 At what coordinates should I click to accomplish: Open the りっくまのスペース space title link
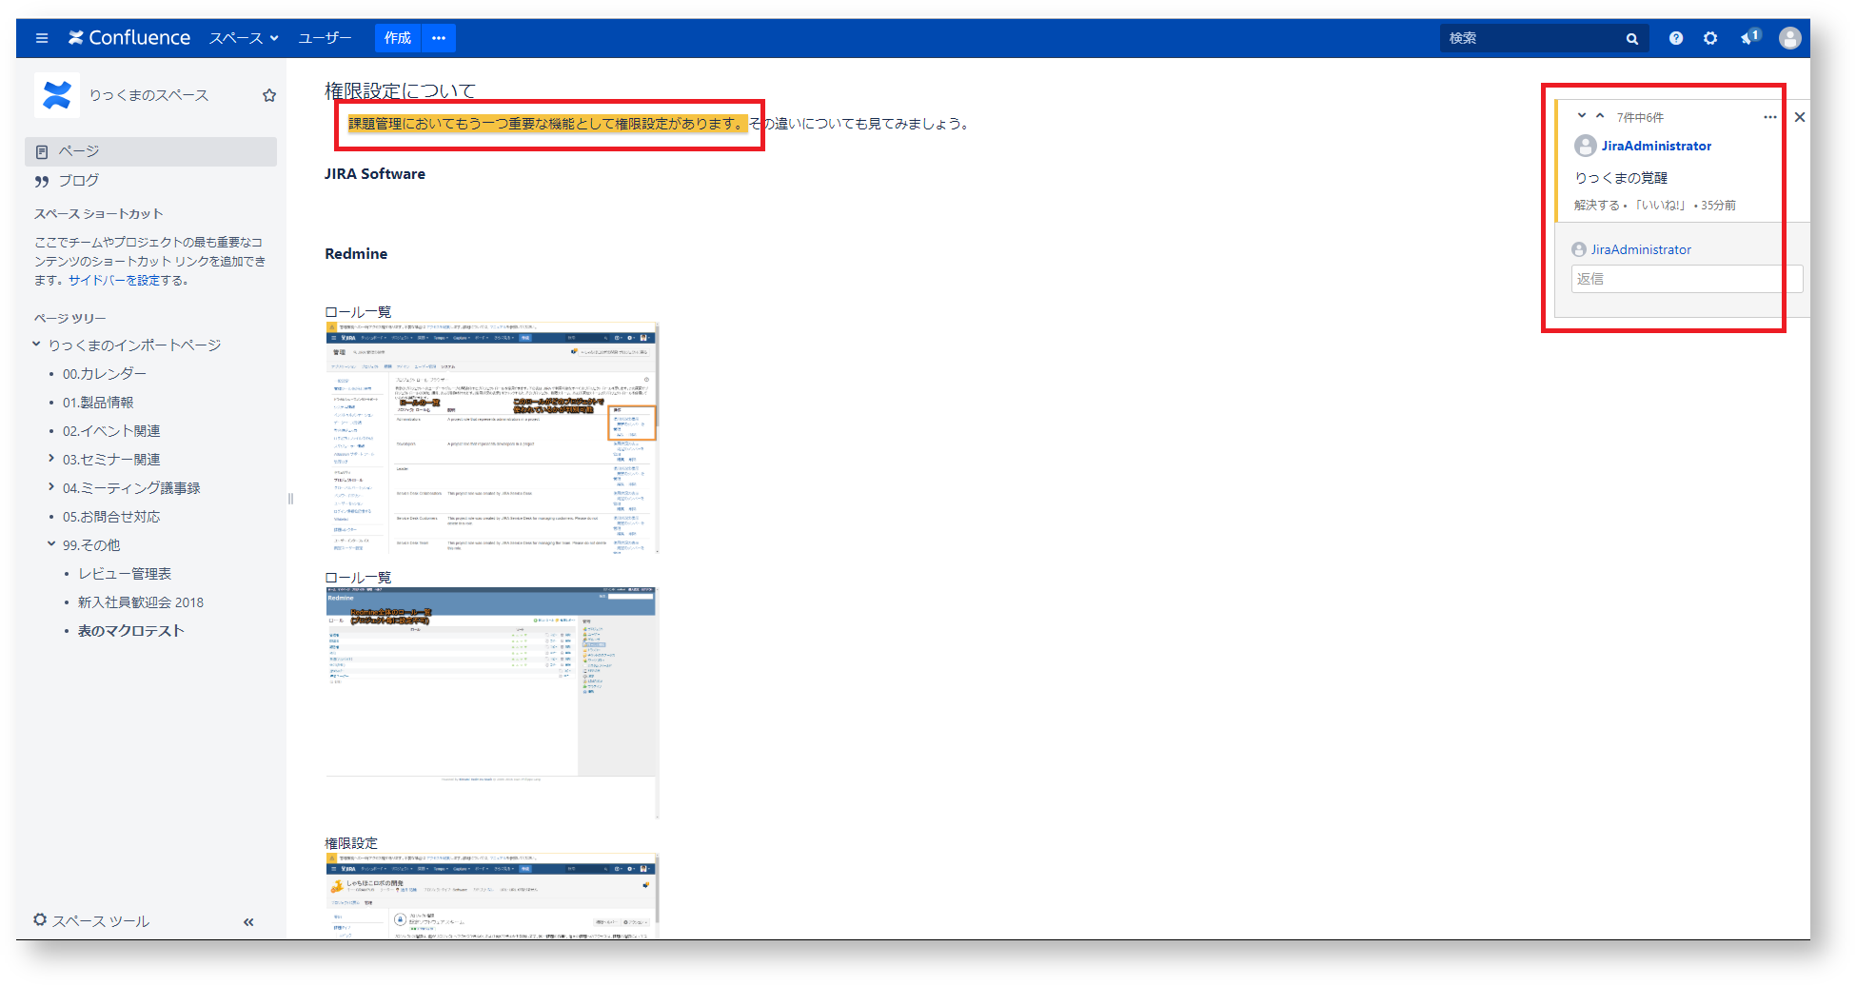point(148,95)
